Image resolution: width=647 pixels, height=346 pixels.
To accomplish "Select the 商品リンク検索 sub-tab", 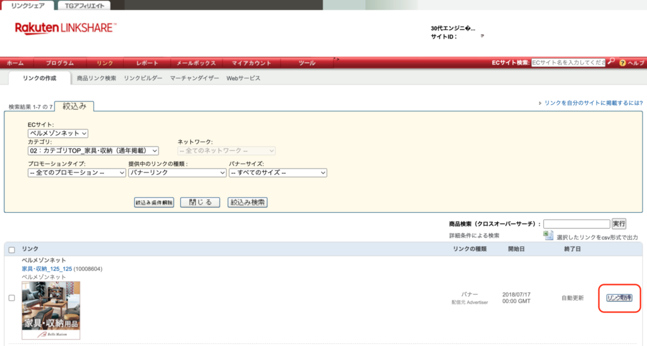I will [96, 78].
